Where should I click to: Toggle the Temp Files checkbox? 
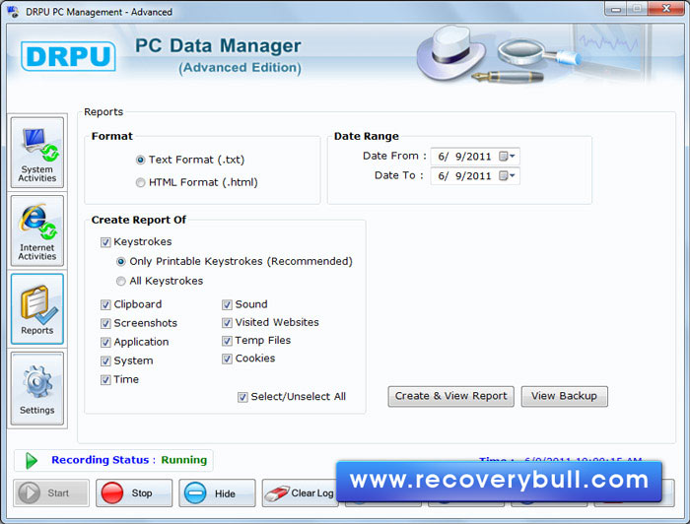click(x=227, y=341)
